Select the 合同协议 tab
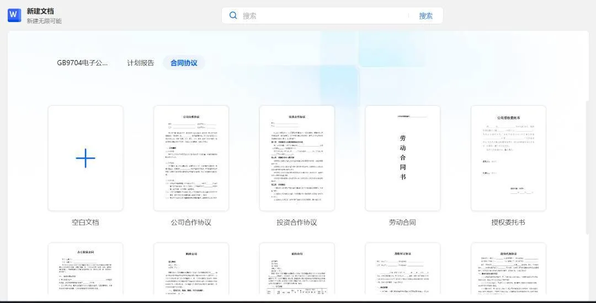Screen dimensions: 596x303 (x=184, y=63)
